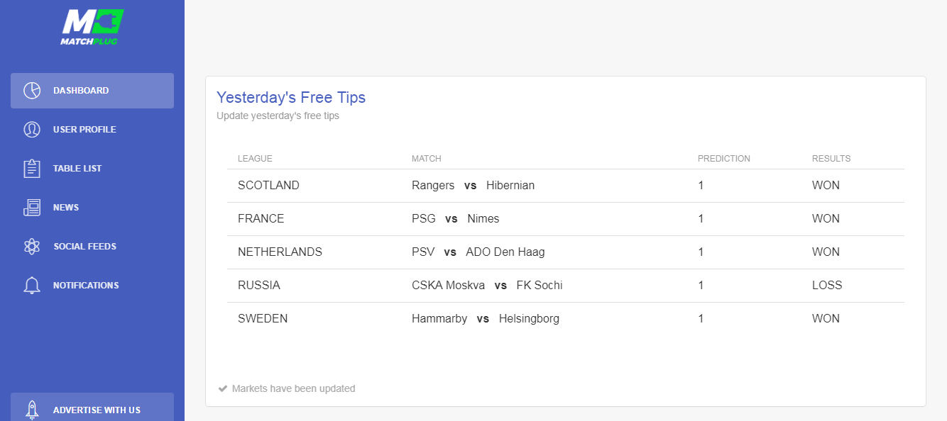
Task: Select the SWEDEN league row
Action: tap(566, 319)
